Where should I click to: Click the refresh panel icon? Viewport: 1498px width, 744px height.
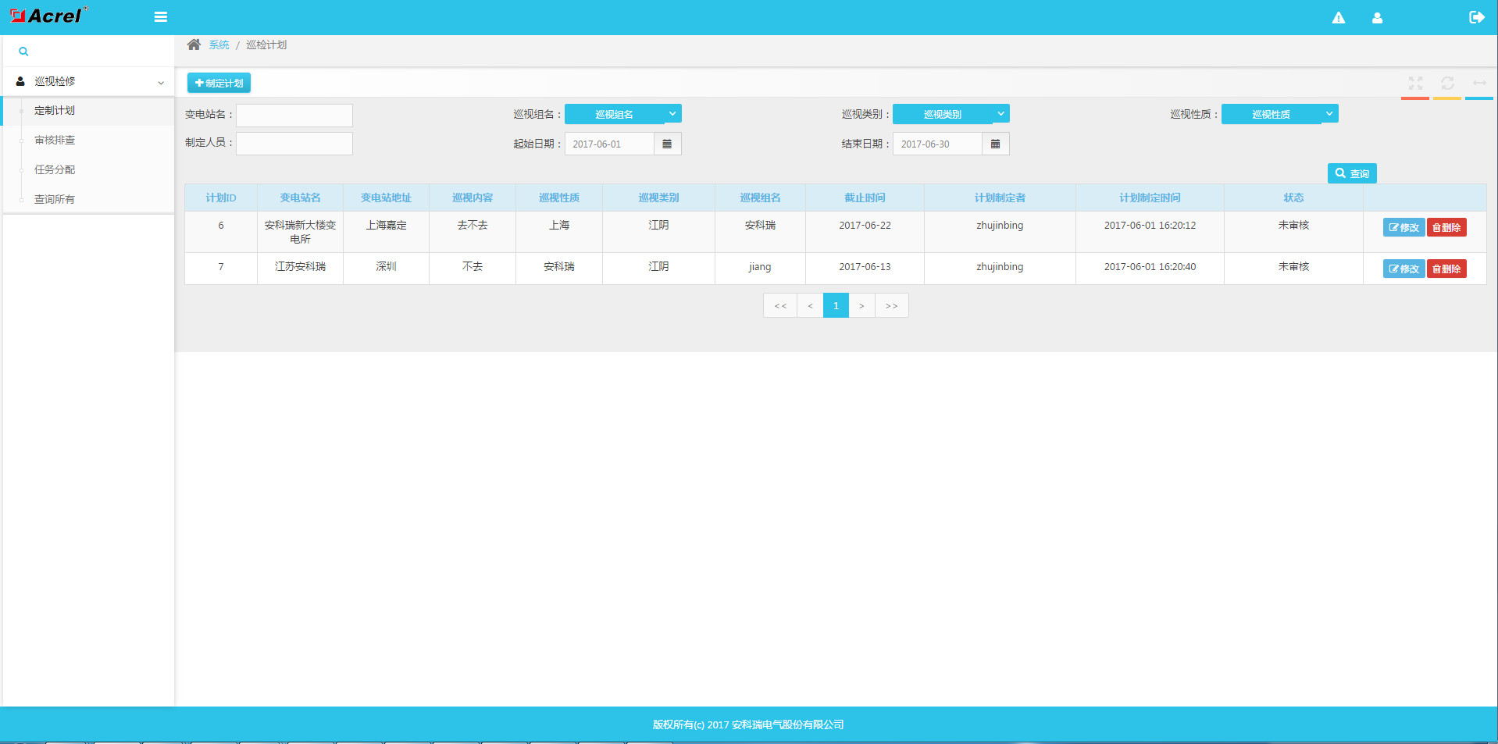coord(1447,83)
